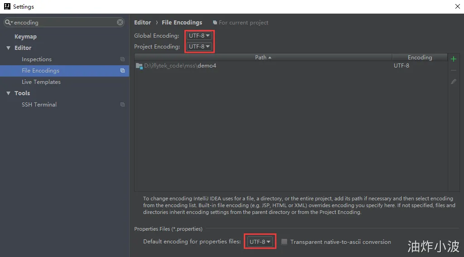Sort by the Path column header
Screen dimensions: 464x257
(x=263, y=58)
